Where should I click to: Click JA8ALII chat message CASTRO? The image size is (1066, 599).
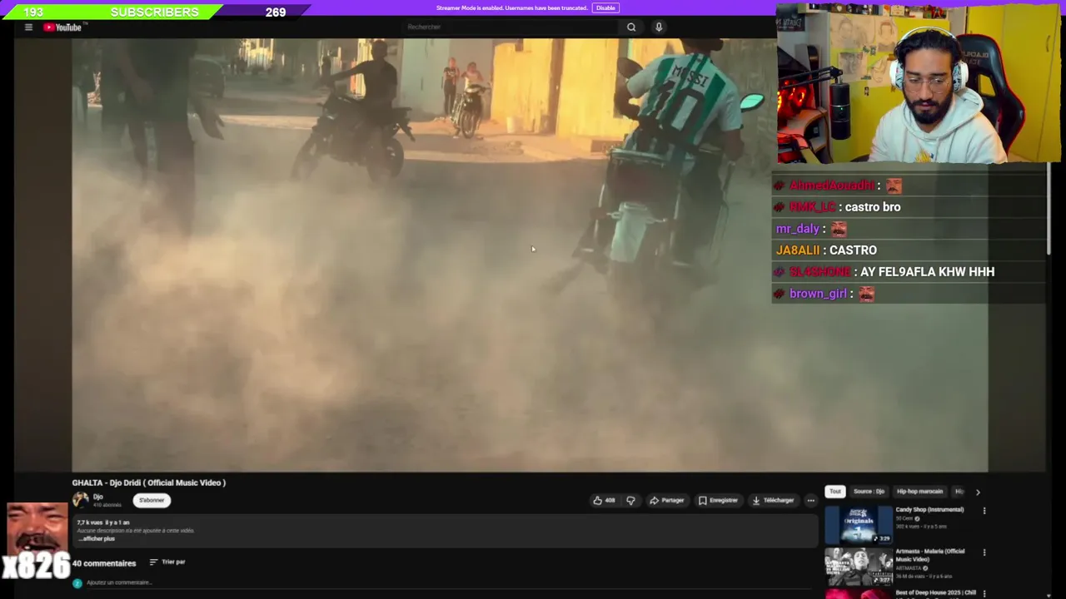click(853, 250)
